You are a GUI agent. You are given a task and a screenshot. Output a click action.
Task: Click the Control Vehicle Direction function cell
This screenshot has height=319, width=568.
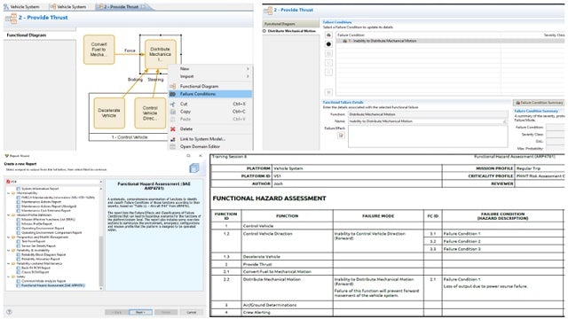pyautogui.click(x=287, y=241)
